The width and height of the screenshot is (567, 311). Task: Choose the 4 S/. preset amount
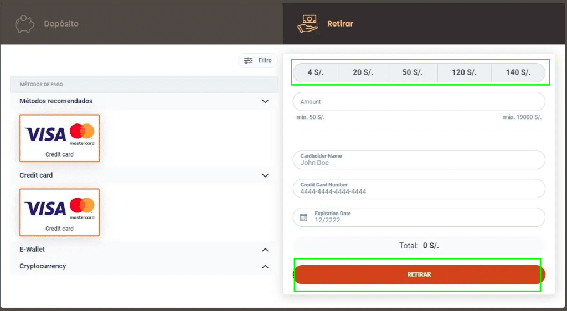coord(316,72)
